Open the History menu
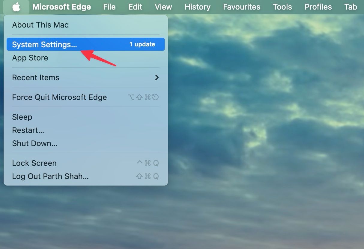The image size is (364, 249). tap(197, 7)
